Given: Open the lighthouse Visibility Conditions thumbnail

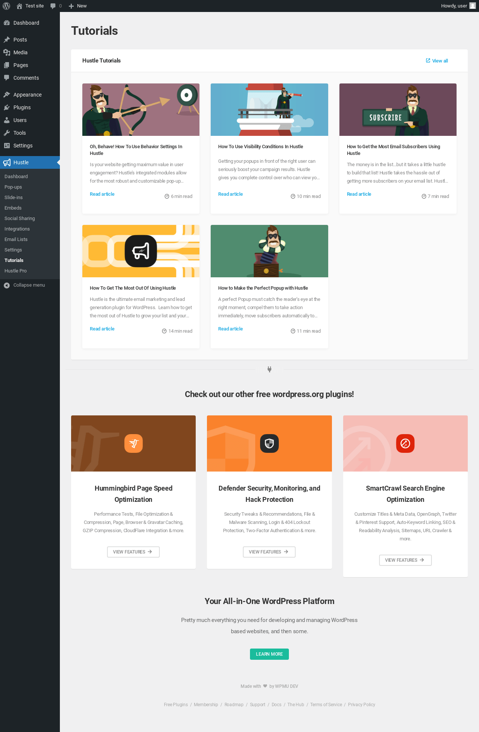Looking at the screenshot, I should 269,110.
